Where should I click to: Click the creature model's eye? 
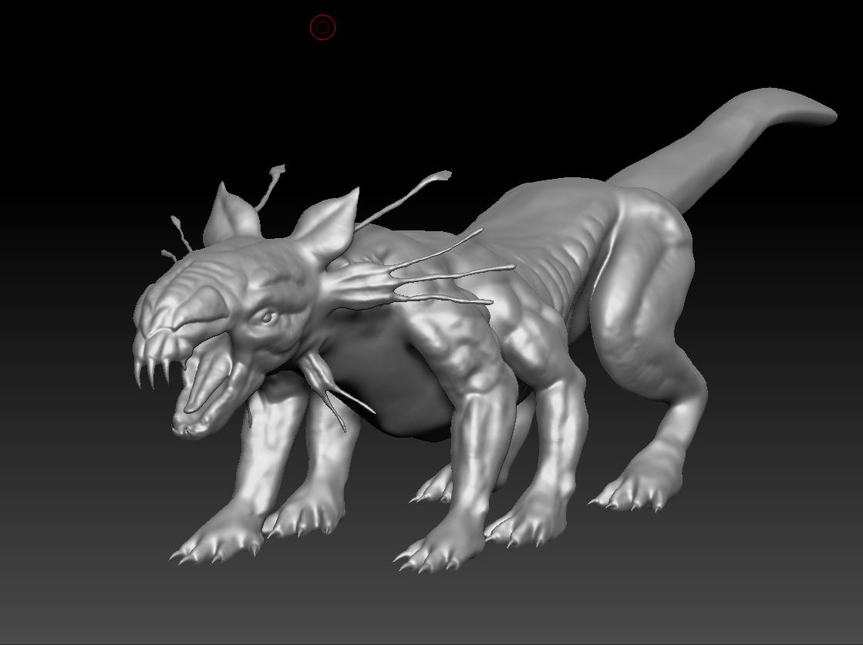[268, 317]
